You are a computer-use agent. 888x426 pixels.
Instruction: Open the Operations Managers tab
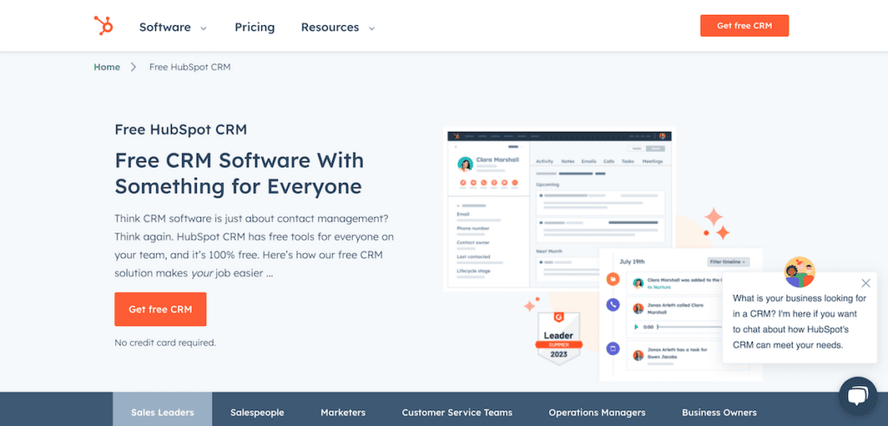click(597, 412)
